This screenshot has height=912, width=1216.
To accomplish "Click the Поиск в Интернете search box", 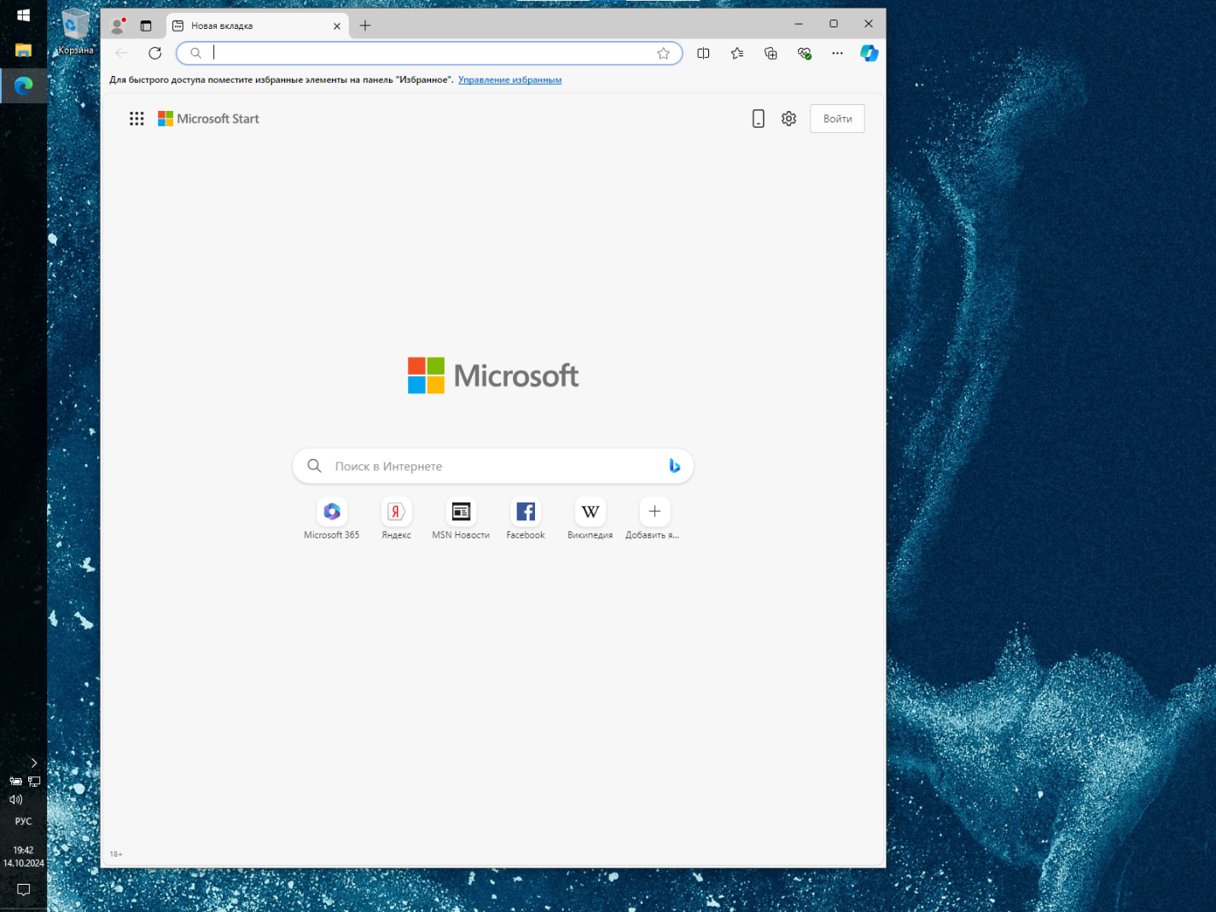I will click(493, 466).
